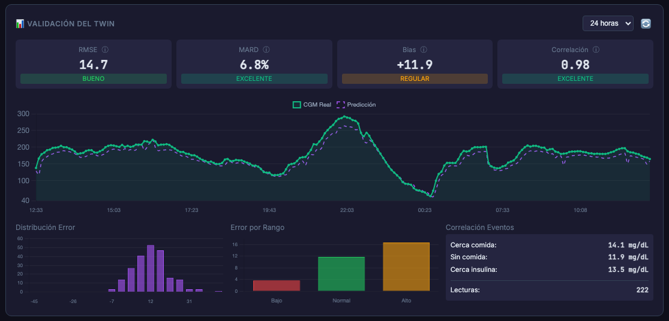Select the Alto orange bar
The image size is (669, 321).
click(406, 267)
